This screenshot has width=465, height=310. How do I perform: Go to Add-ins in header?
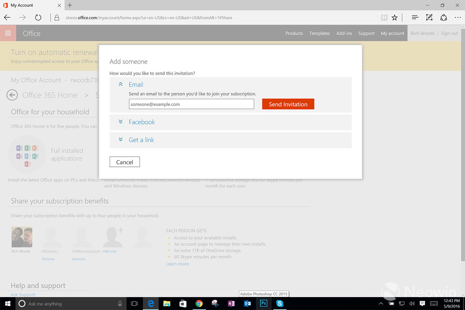344,33
